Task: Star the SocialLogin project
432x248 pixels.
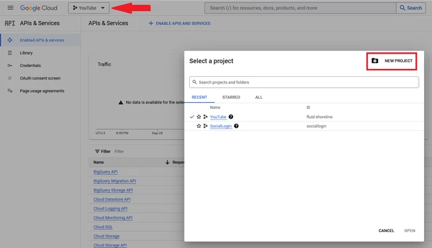Action: 198,126
